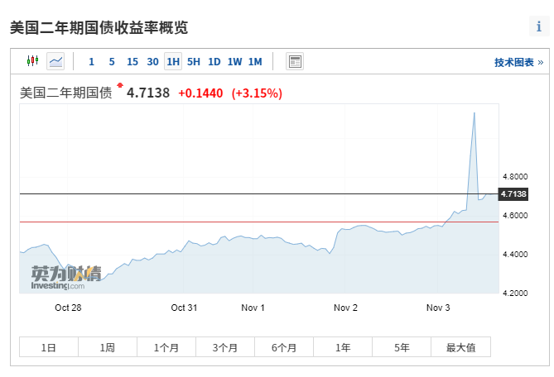Image resolution: width=554 pixels, height=377 pixels.
Task: Open the news overlay icon in the toolbar
Action: coord(295,61)
